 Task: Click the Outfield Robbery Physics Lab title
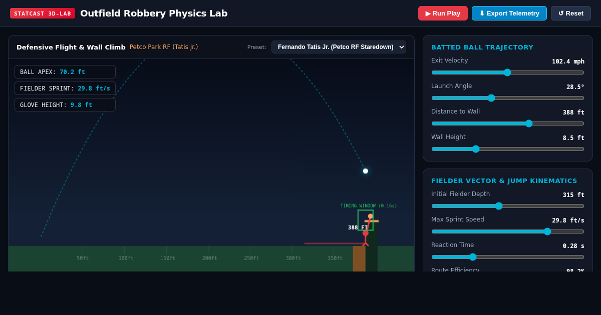154,13
